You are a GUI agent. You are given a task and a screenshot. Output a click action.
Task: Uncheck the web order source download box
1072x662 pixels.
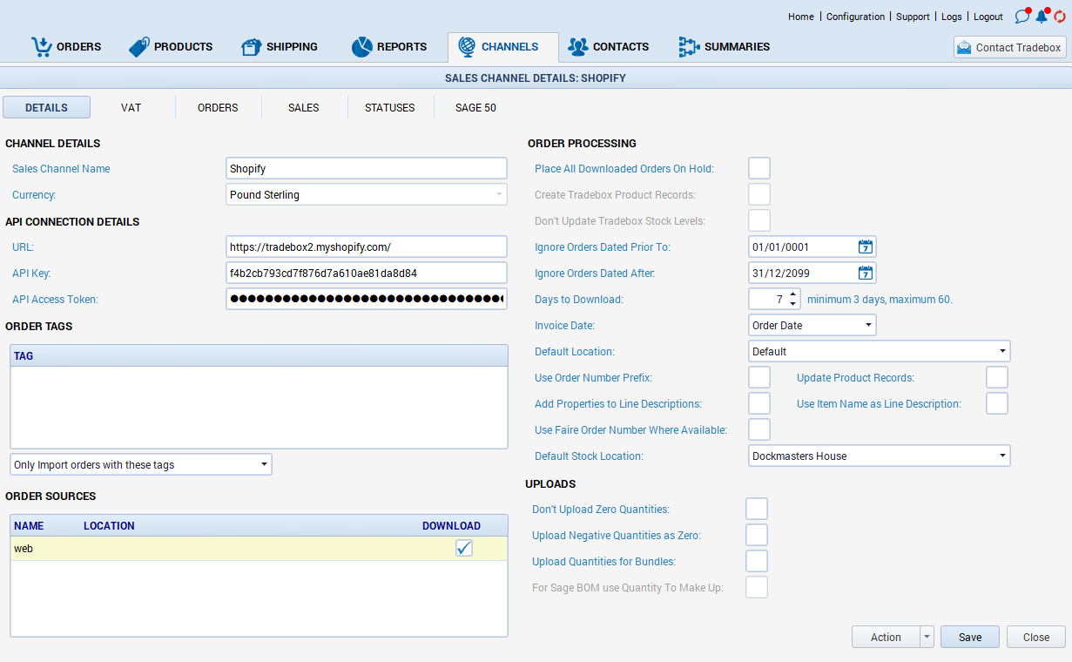pyautogui.click(x=464, y=548)
